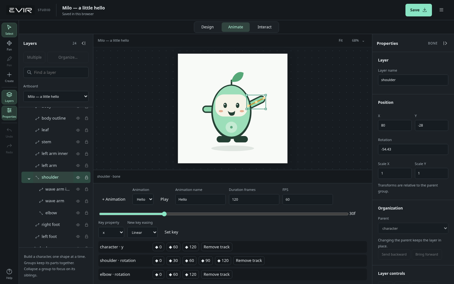The image size is (454, 284).
Task: Open the Animation Hello dropdown
Action: pos(143,199)
